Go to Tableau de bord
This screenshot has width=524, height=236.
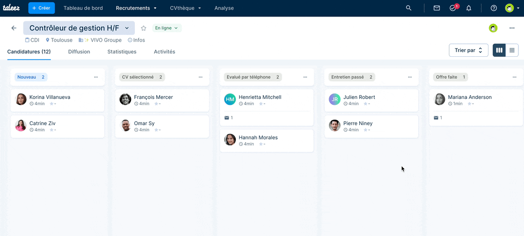[x=83, y=8]
